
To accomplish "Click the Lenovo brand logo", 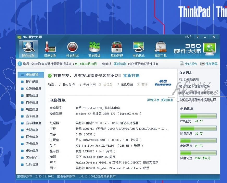I will 163,83.
